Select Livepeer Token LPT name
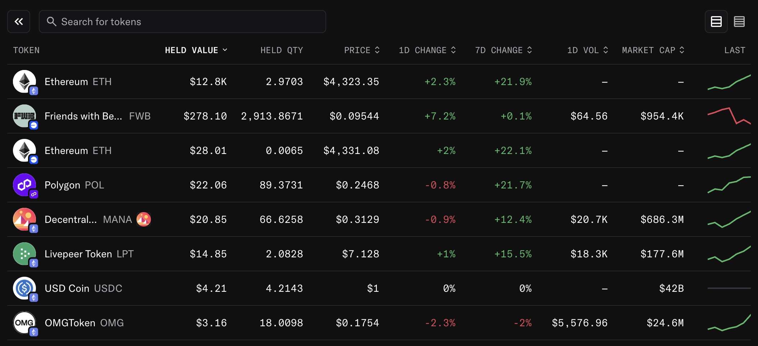758x346 pixels. click(89, 254)
